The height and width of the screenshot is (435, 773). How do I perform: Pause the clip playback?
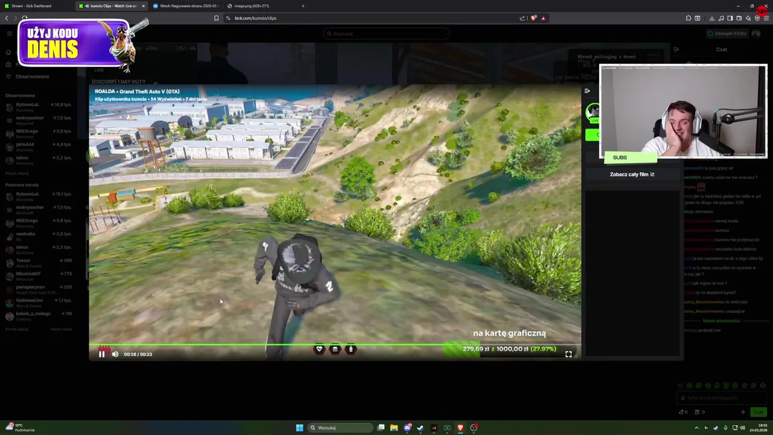click(101, 354)
